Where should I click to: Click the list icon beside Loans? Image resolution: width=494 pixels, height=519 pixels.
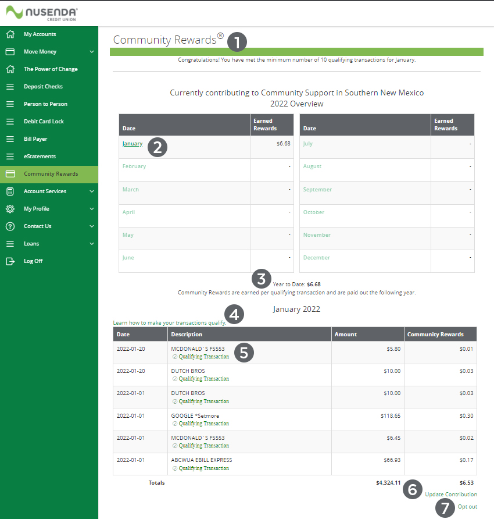point(10,244)
